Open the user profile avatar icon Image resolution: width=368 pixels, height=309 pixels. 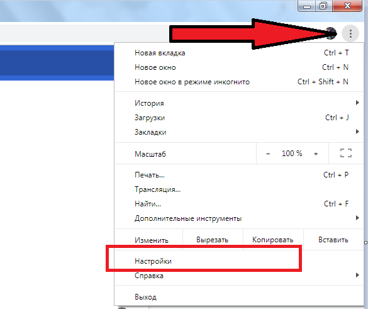pyautogui.click(x=331, y=33)
